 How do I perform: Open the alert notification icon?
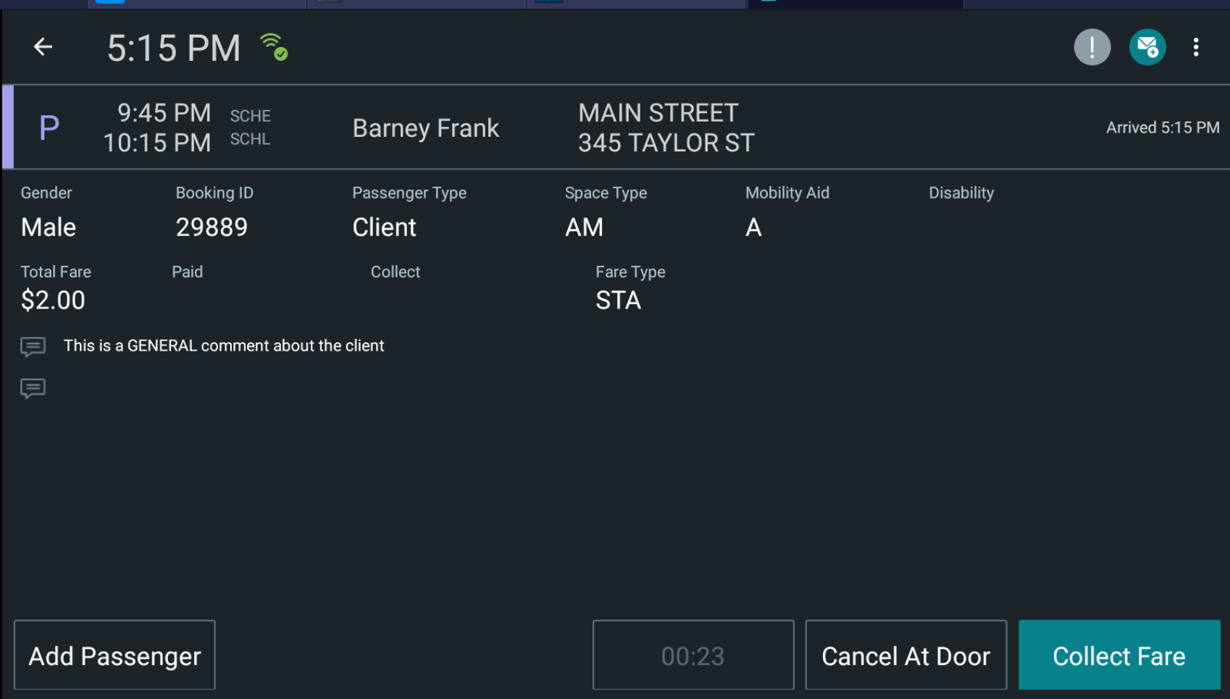[x=1092, y=46]
